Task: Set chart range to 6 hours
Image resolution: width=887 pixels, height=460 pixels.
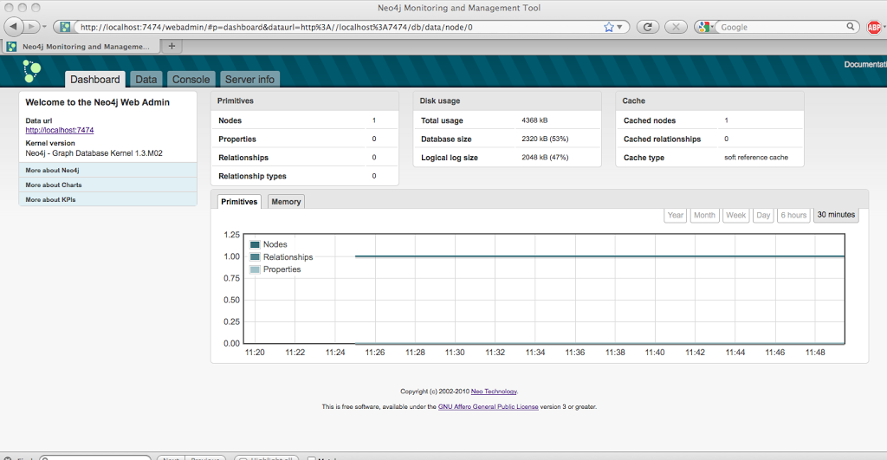Action: click(793, 215)
